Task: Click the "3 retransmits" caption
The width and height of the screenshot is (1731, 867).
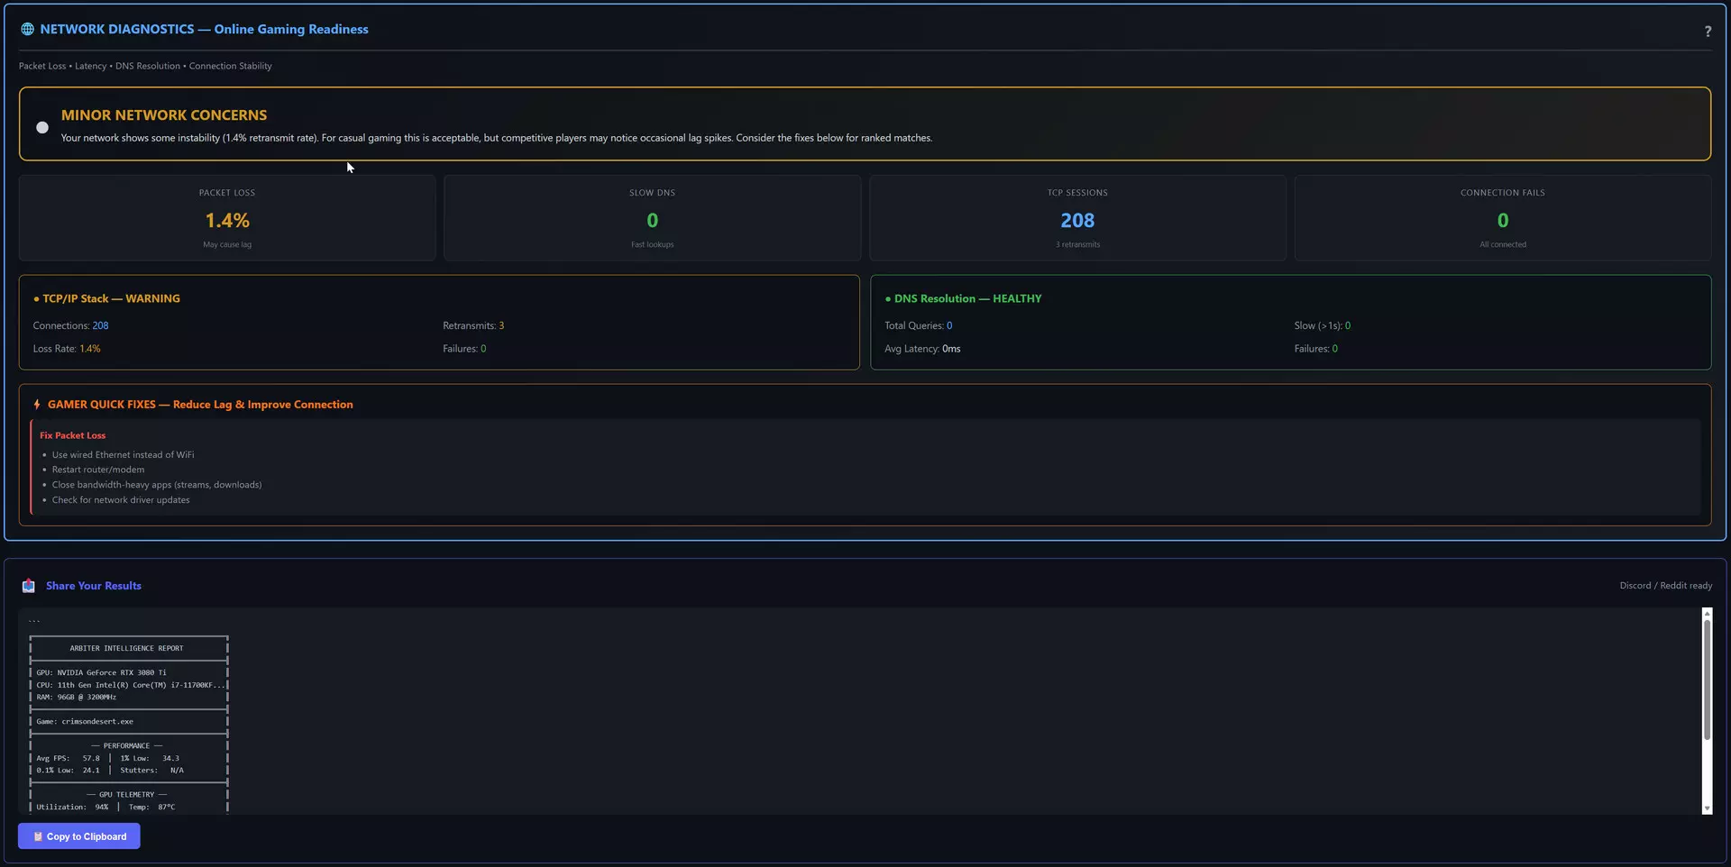Action: point(1077,244)
